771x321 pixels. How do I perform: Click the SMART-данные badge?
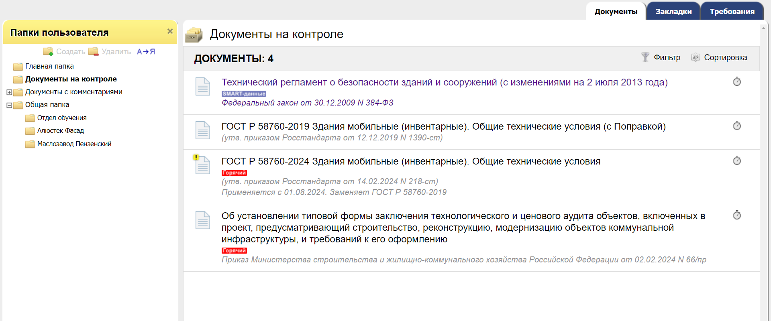[x=244, y=93]
